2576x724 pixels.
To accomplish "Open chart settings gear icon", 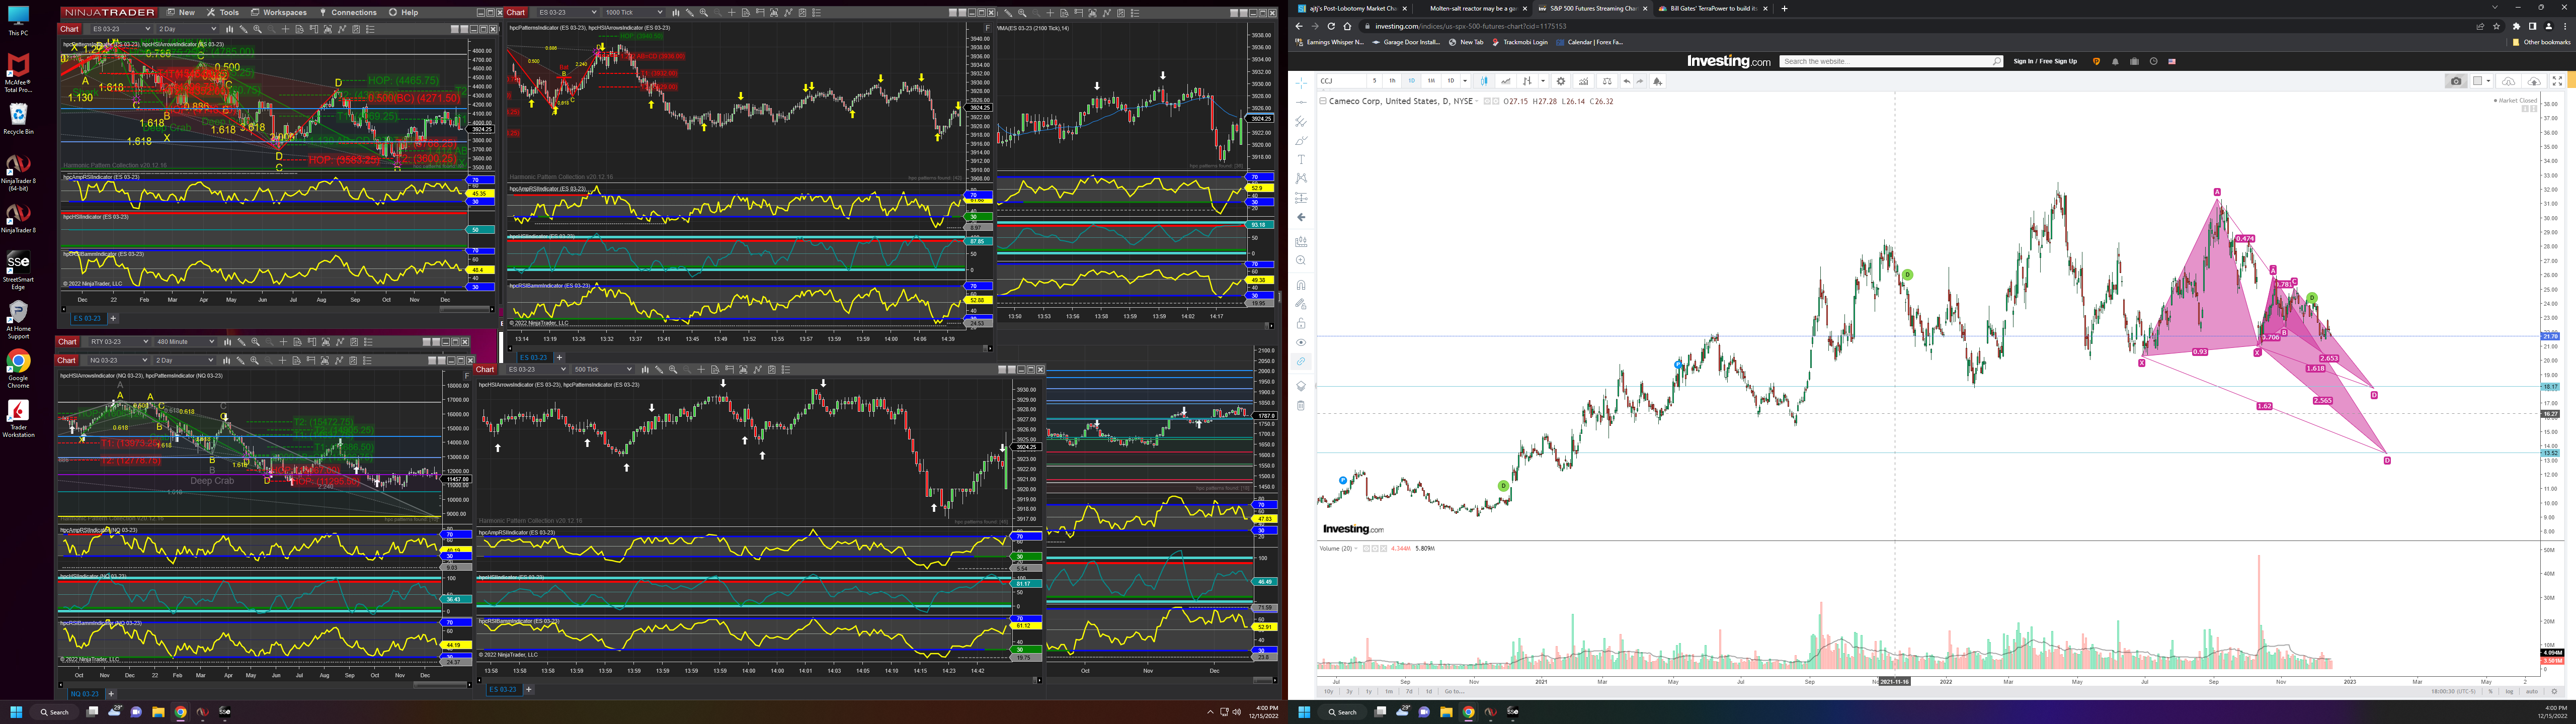I will coord(1561,81).
